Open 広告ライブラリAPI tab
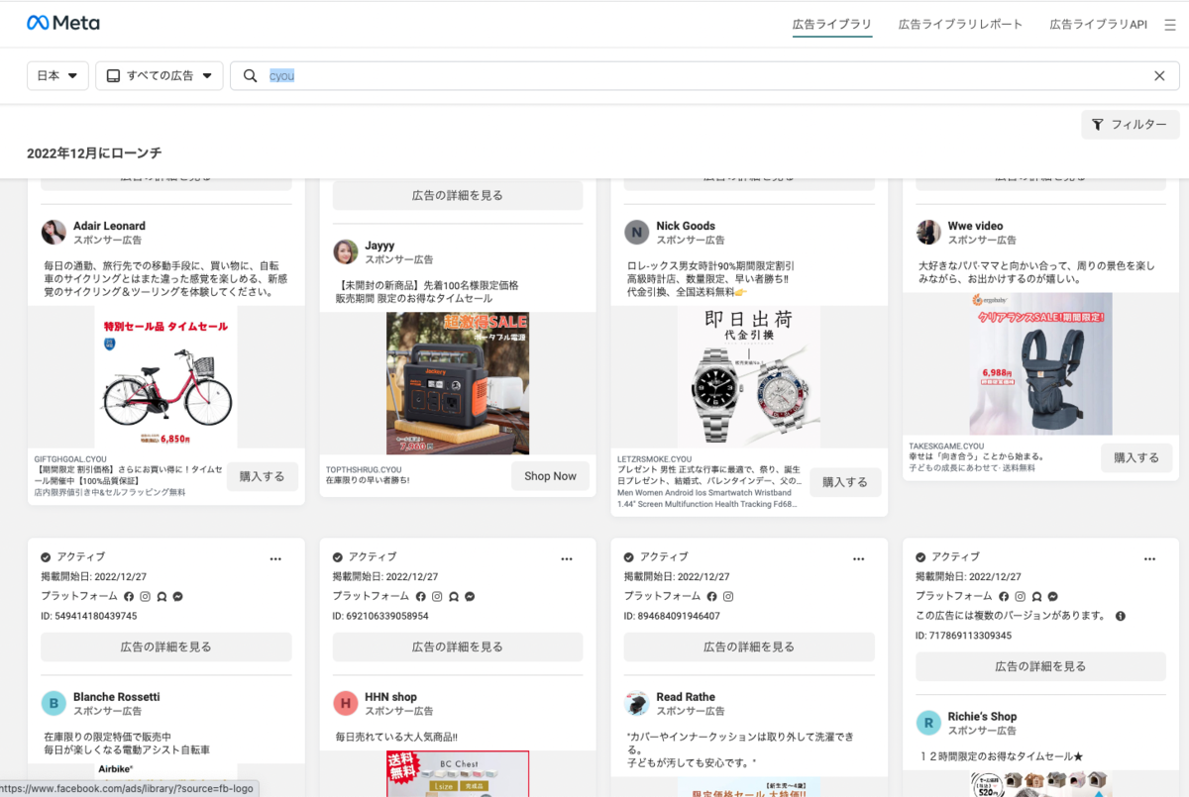 click(1099, 24)
